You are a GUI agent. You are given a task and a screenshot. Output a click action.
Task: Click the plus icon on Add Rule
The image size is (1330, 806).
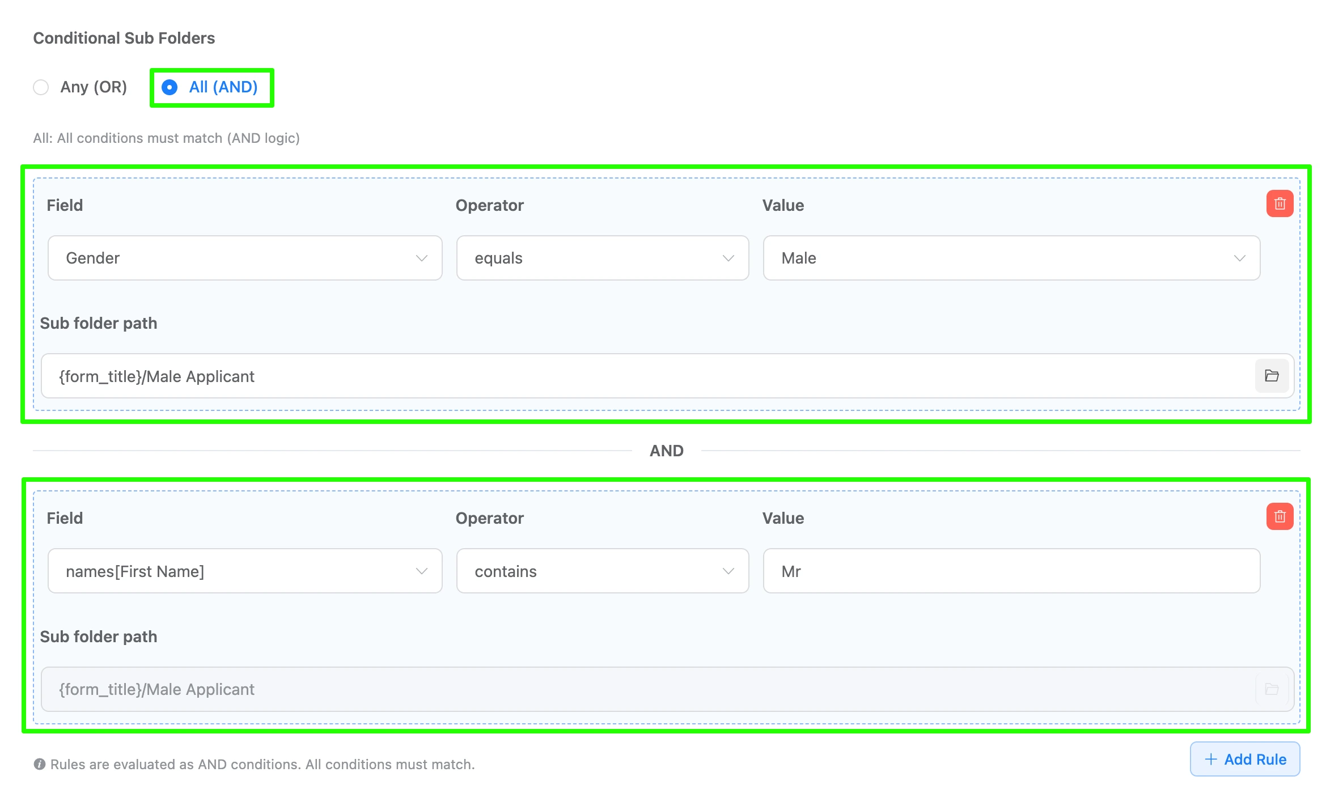point(1210,759)
